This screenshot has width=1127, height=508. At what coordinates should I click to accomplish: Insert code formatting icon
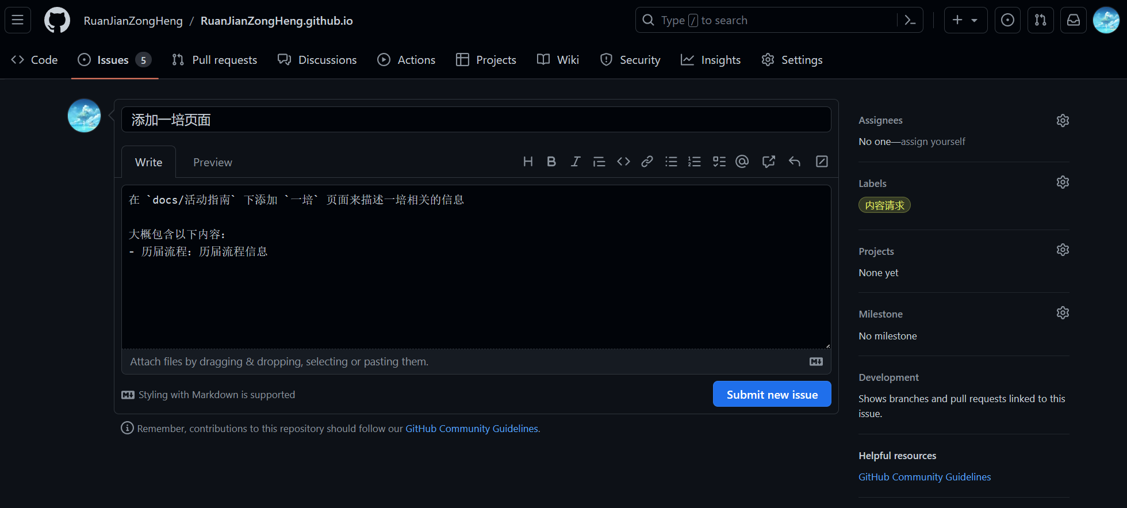[x=623, y=162]
